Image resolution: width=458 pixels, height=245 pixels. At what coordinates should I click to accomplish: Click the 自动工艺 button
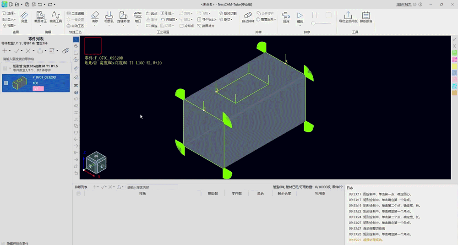point(75,26)
